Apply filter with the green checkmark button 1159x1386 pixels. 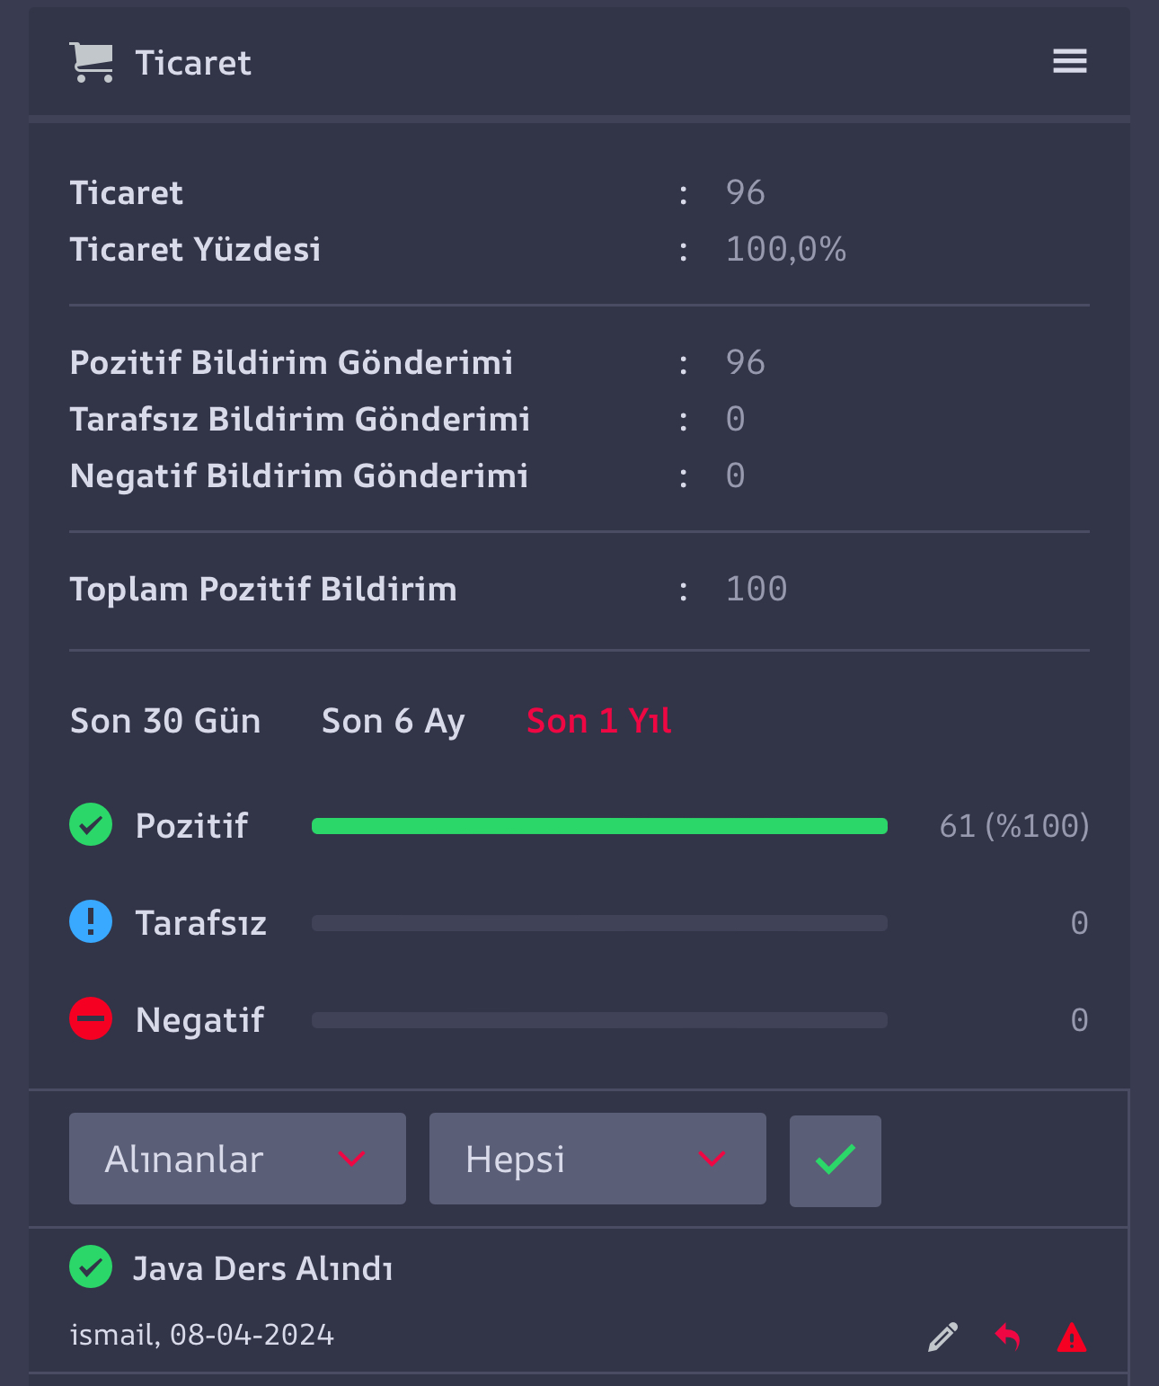[836, 1160]
